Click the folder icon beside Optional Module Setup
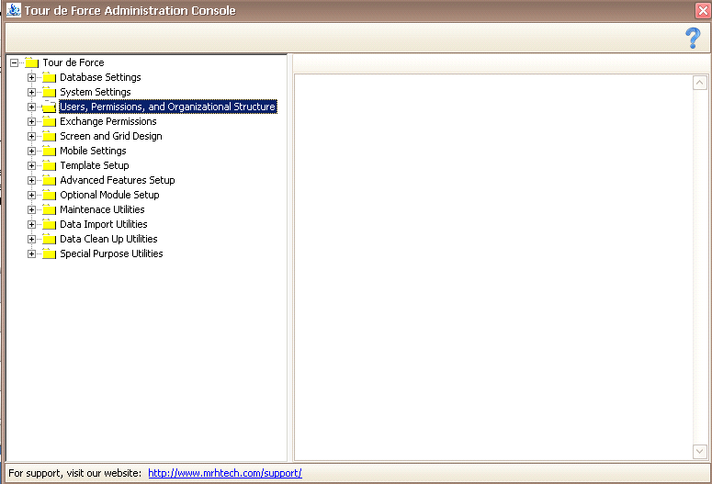Image resolution: width=712 pixels, height=484 pixels. (49, 195)
